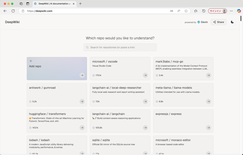Click 'Visual Studio Code' description

(x=102, y=66)
